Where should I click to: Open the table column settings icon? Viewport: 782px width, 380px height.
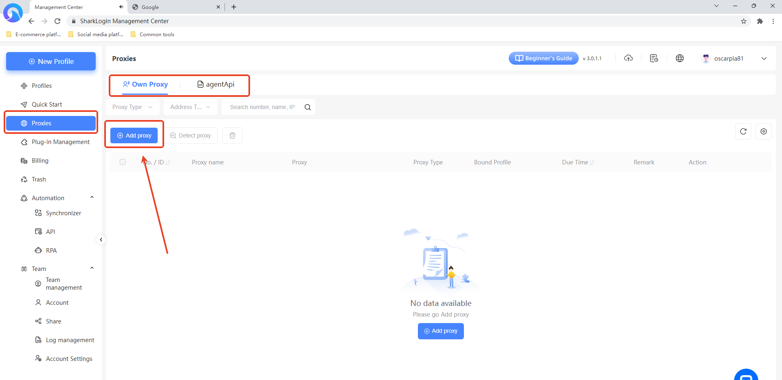[763, 131]
